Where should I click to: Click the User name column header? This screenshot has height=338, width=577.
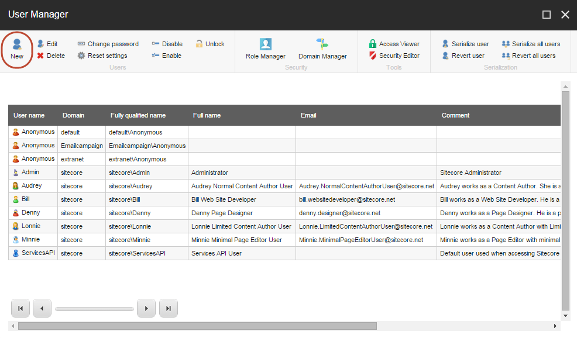(29, 115)
